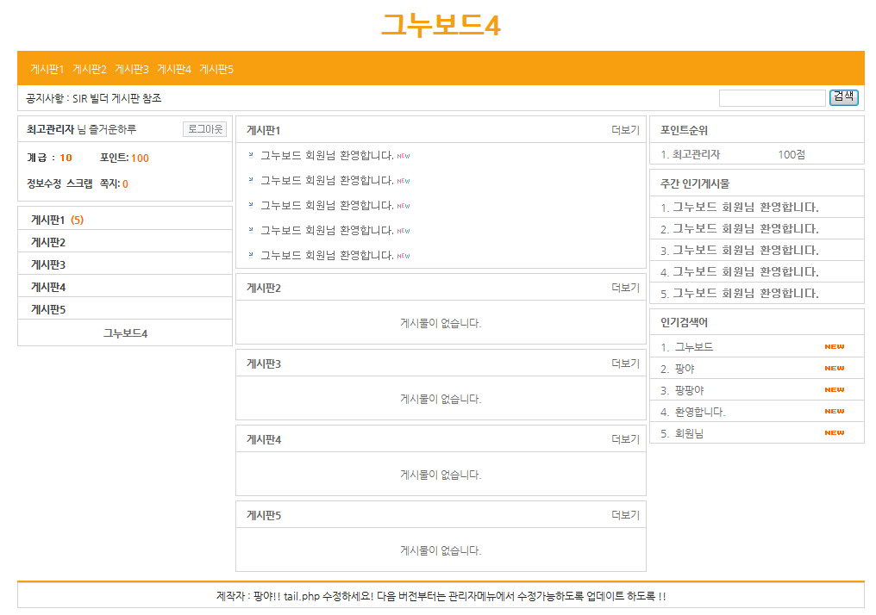Screen dimensions: 876x615
Task: Select 게시판2 in the left sidebar list
Action: (48, 242)
